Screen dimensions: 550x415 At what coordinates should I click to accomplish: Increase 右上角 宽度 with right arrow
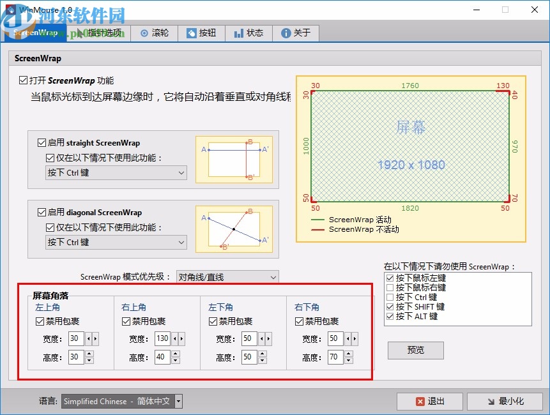(x=181, y=338)
